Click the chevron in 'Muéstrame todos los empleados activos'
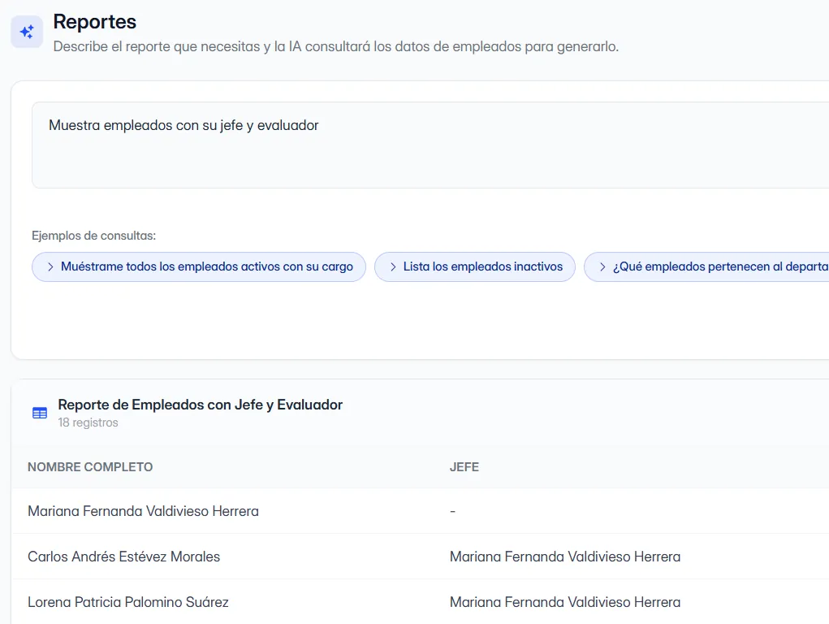Image resolution: width=829 pixels, height=624 pixels. [50, 266]
